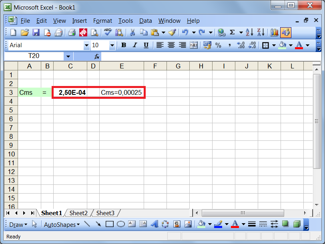325x244 pixels.
Task: Apply Fill Color bucket in Formatting toolbar
Action: [283, 45]
